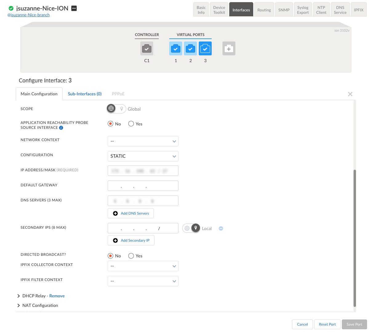Viewport: 372px width, 333px height.
Task: Open the Routing tab
Action: [264, 9]
